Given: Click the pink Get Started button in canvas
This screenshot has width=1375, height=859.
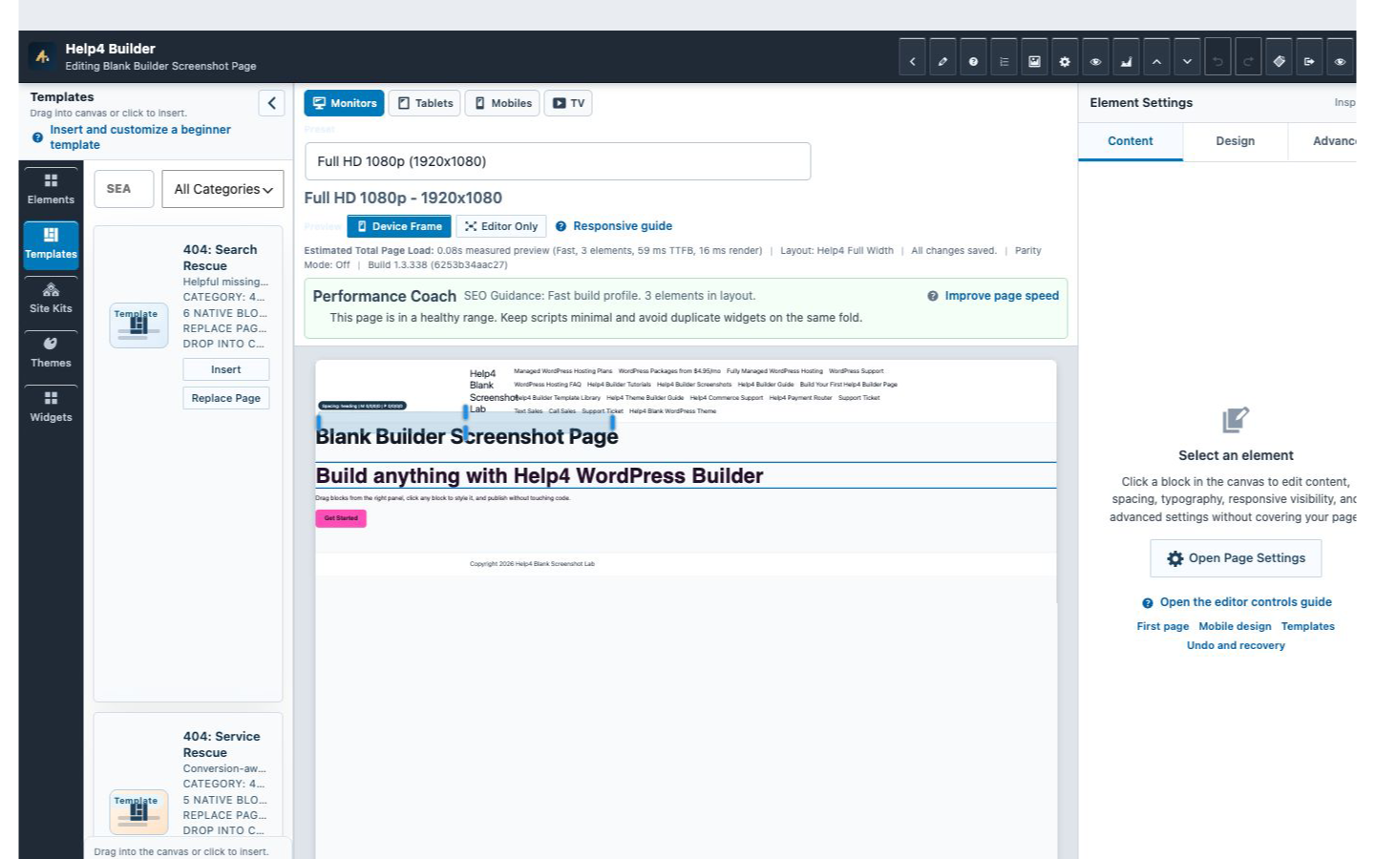Looking at the screenshot, I should [x=341, y=518].
